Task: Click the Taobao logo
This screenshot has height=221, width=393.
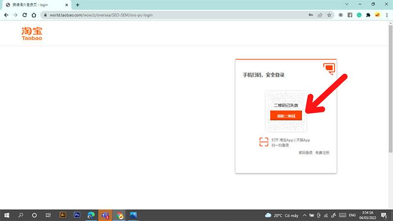Action: point(32,33)
